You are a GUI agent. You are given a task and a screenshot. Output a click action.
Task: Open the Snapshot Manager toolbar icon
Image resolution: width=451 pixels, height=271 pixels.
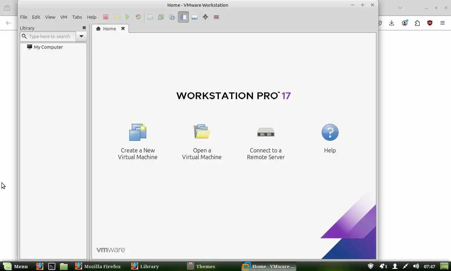[x=172, y=17]
